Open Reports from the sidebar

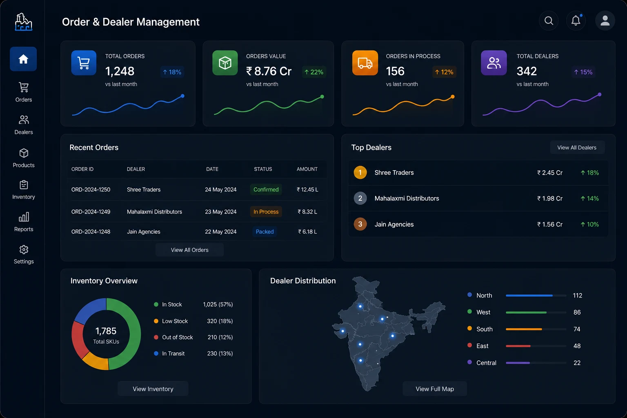24,222
